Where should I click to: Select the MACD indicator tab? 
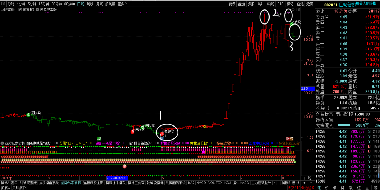pos(201,183)
